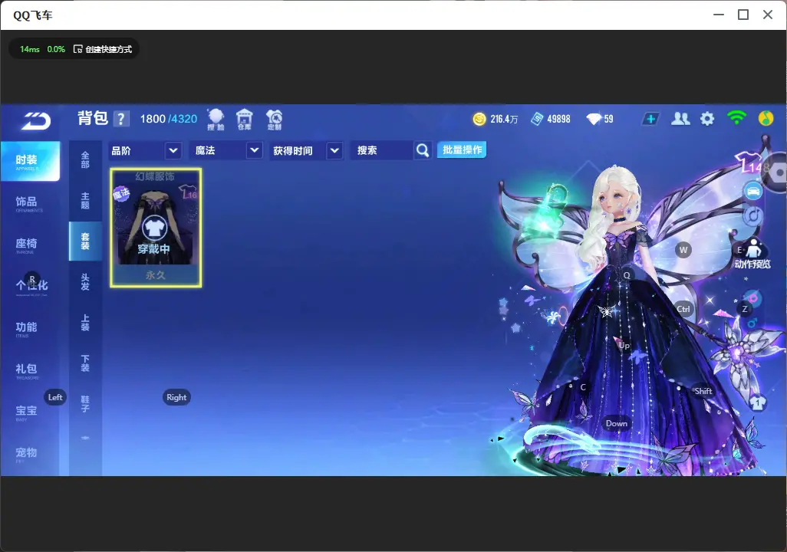Switch to the 饰品 ornaments tab
Image resolution: width=787 pixels, height=552 pixels.
click(x=30, y=203)
